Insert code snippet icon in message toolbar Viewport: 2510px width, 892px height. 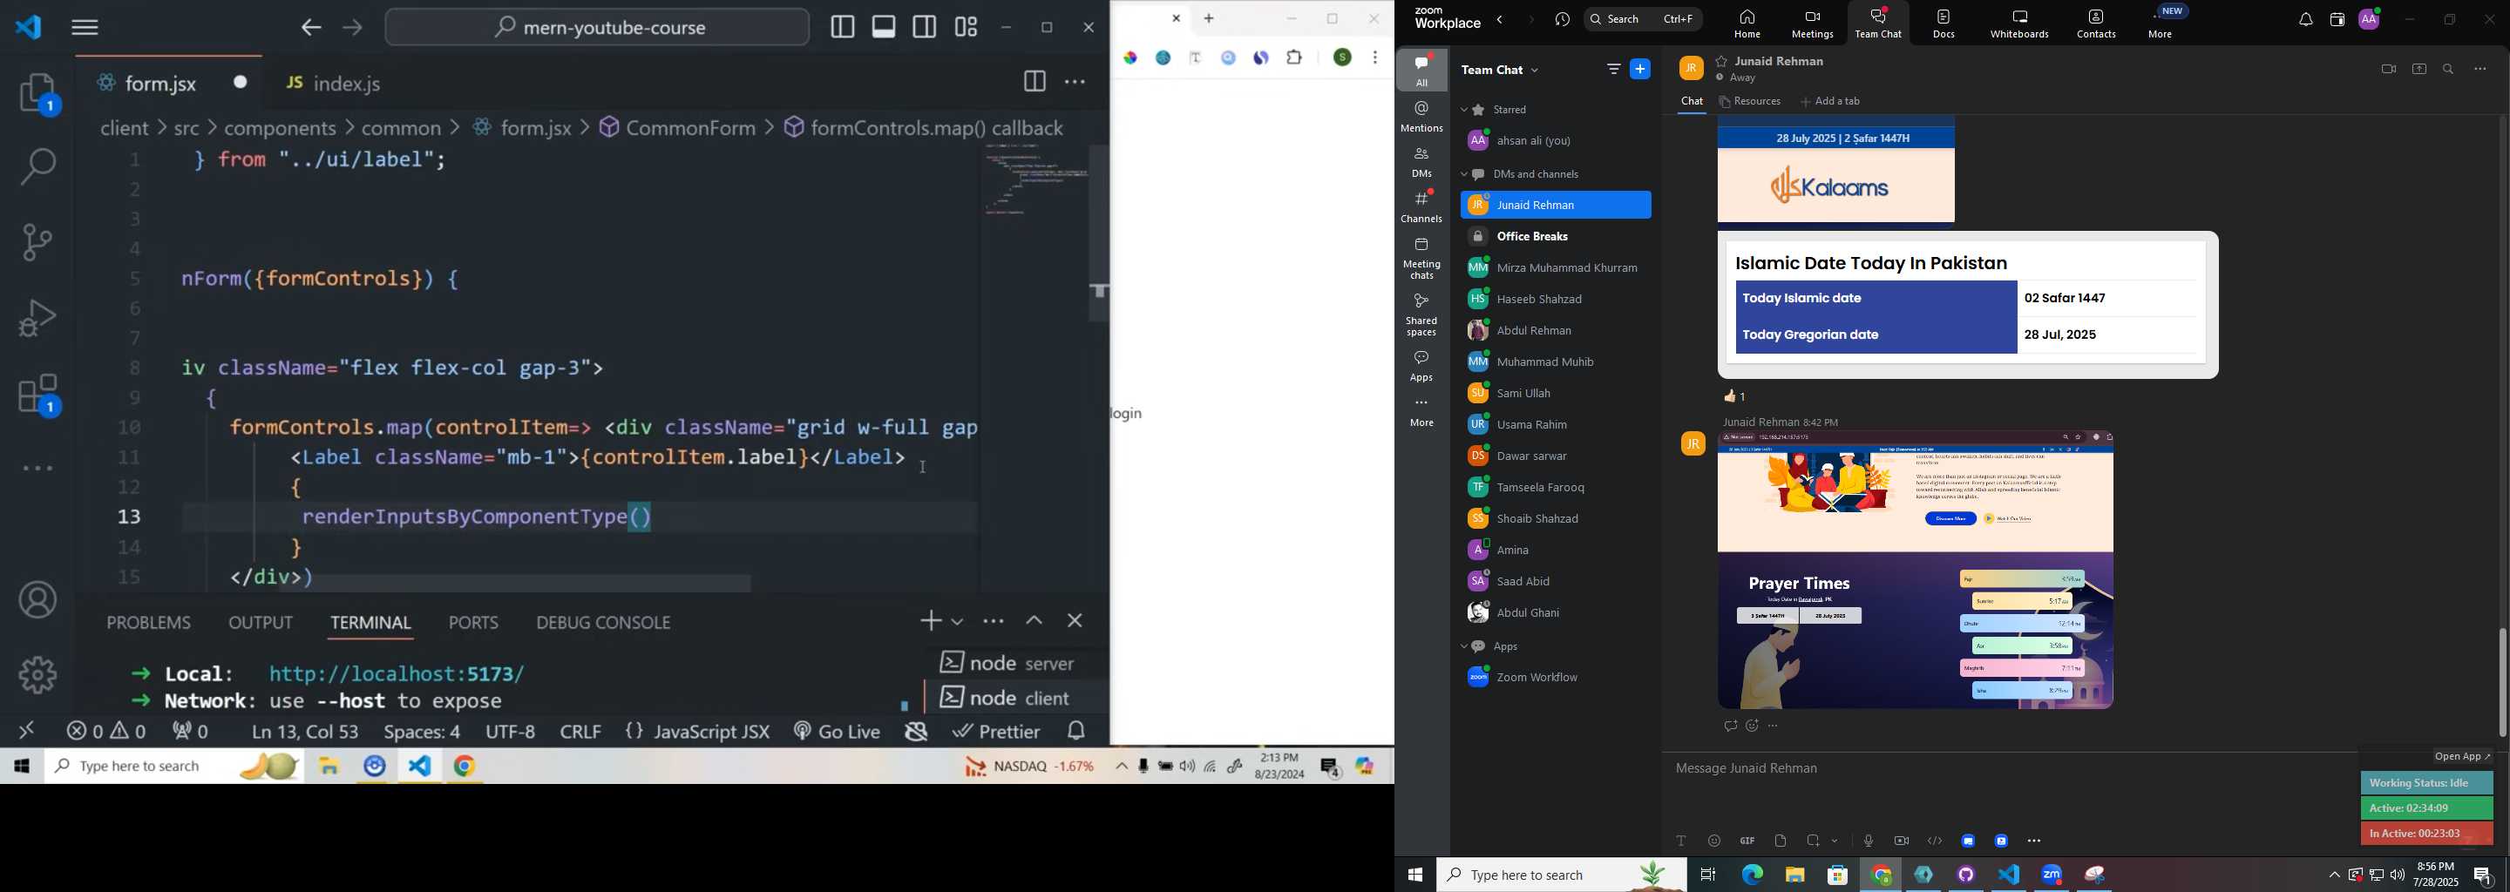[x=1934, y=841]
